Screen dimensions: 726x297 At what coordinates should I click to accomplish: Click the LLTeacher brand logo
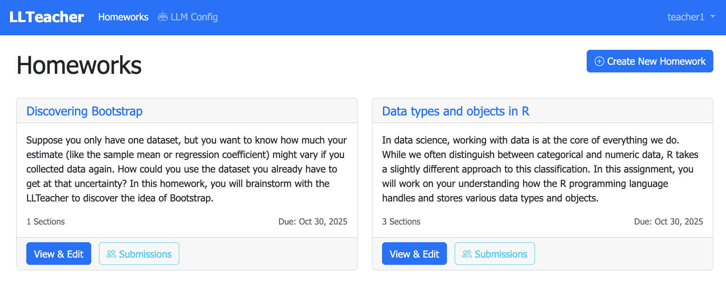coord(46,17)
